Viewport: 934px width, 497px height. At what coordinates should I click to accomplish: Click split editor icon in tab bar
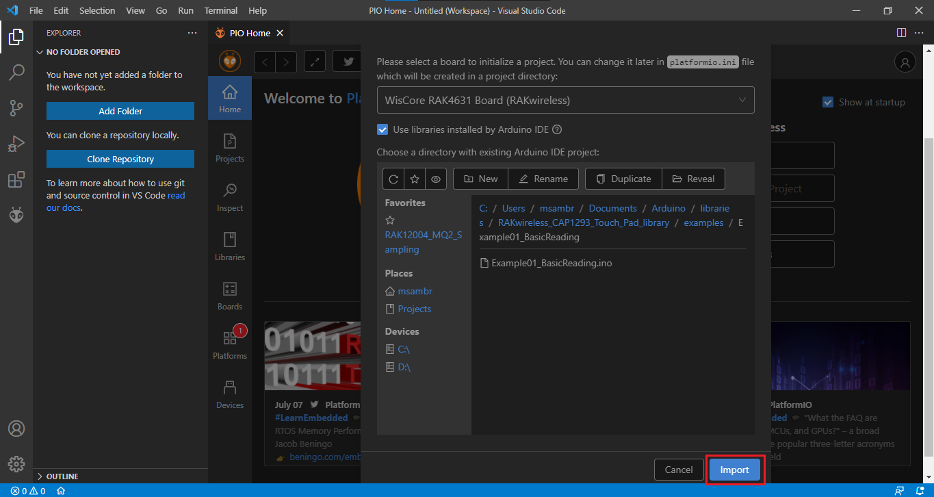pos(901,33)
